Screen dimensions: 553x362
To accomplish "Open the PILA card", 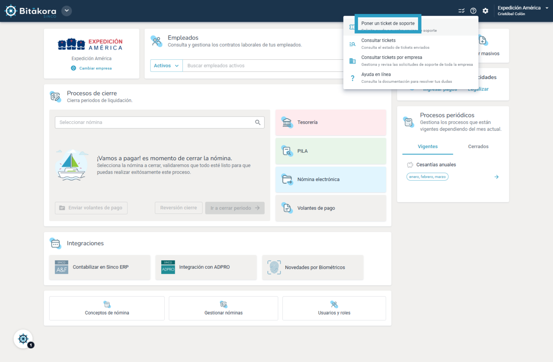I will (x=331, y=151).
